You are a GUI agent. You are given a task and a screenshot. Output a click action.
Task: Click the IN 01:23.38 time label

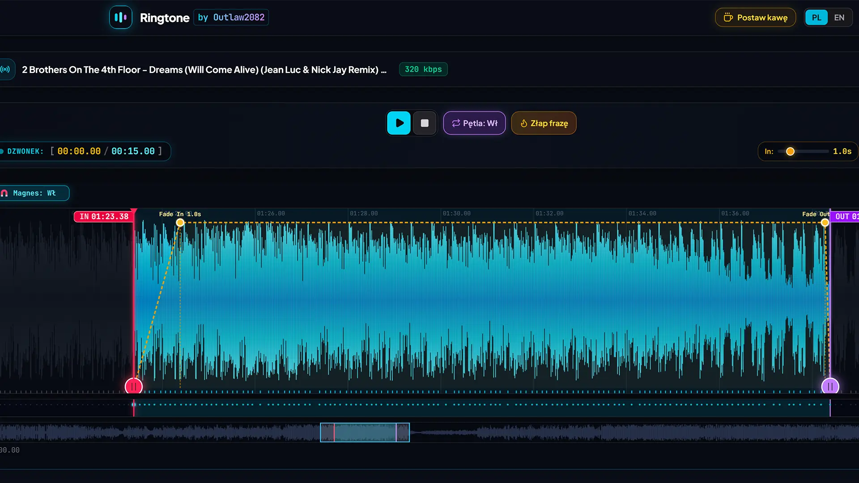click(x=104, y=216)
